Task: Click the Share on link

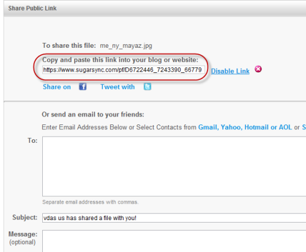Action: (x=57, y=87)
